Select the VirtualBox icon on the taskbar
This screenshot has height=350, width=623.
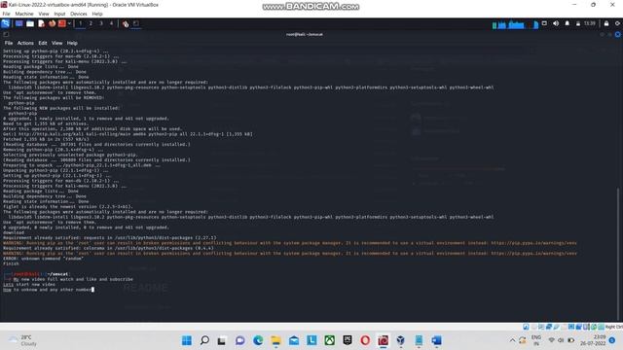[400, 340]
